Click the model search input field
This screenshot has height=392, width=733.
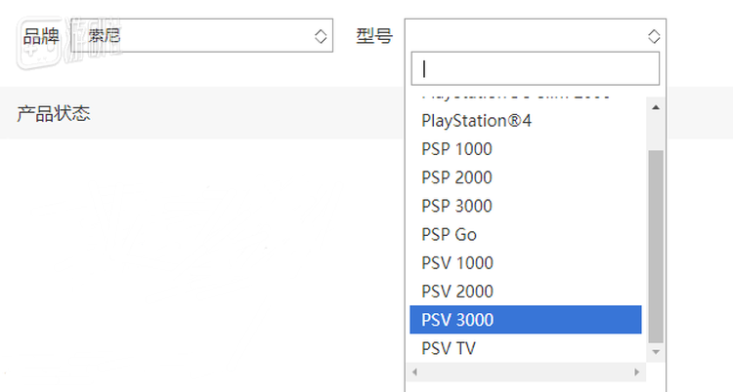coord(536,68)
